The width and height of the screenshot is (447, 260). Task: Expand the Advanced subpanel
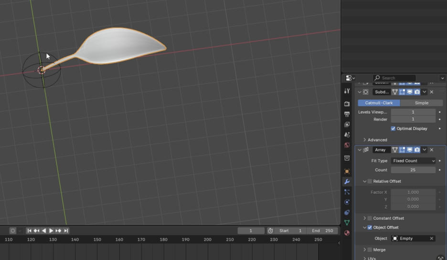coord(364,140)
